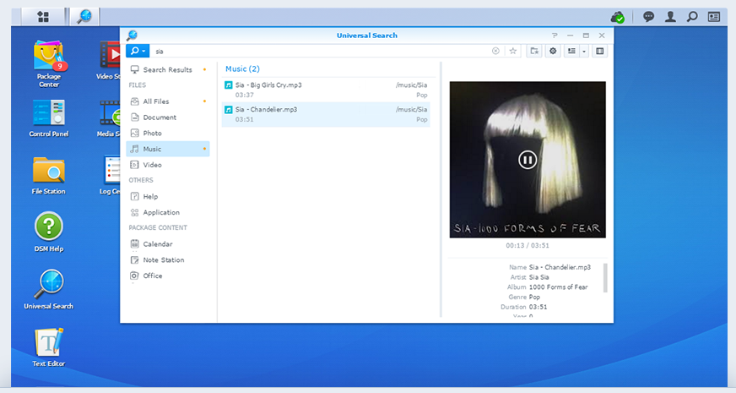Clear the search text with the X

click(x=495, y=51)
